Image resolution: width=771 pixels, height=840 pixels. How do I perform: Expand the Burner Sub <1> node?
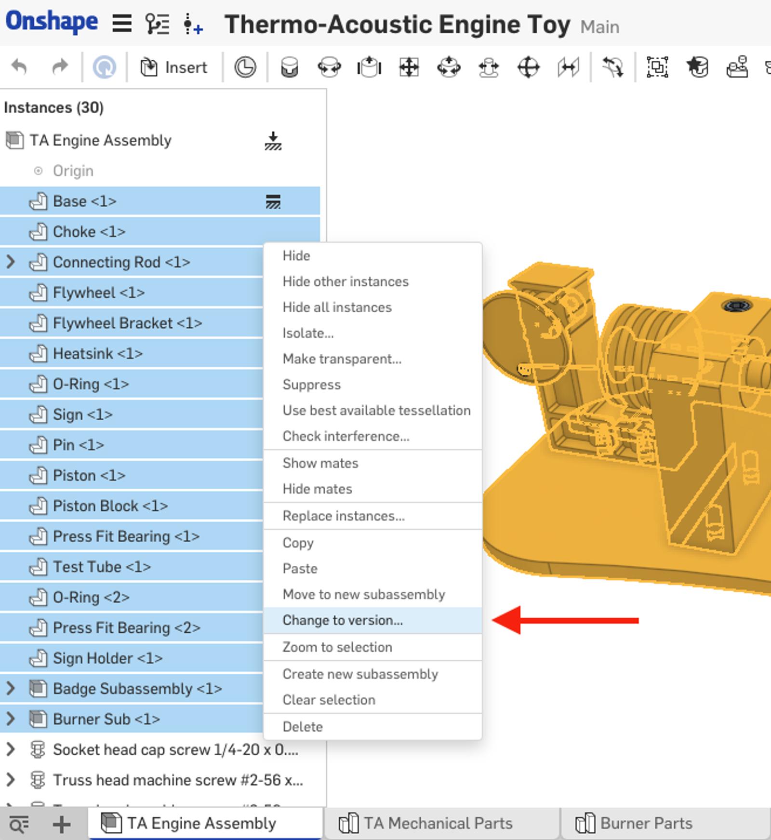coord(11,719)
